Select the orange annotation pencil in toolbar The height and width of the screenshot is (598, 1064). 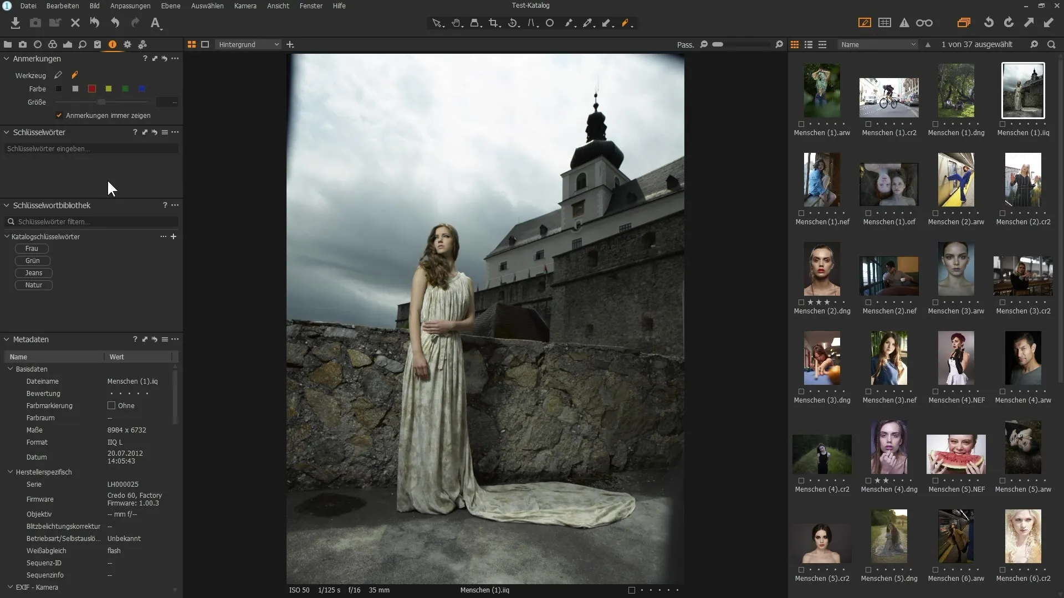click(x=626, y=23)
